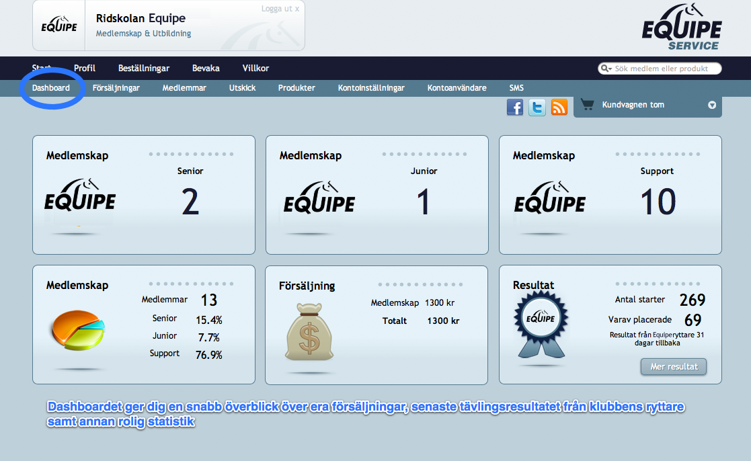Open the Beställningar menu item
This screenshot has height=461, width=751.
(144, 68)
